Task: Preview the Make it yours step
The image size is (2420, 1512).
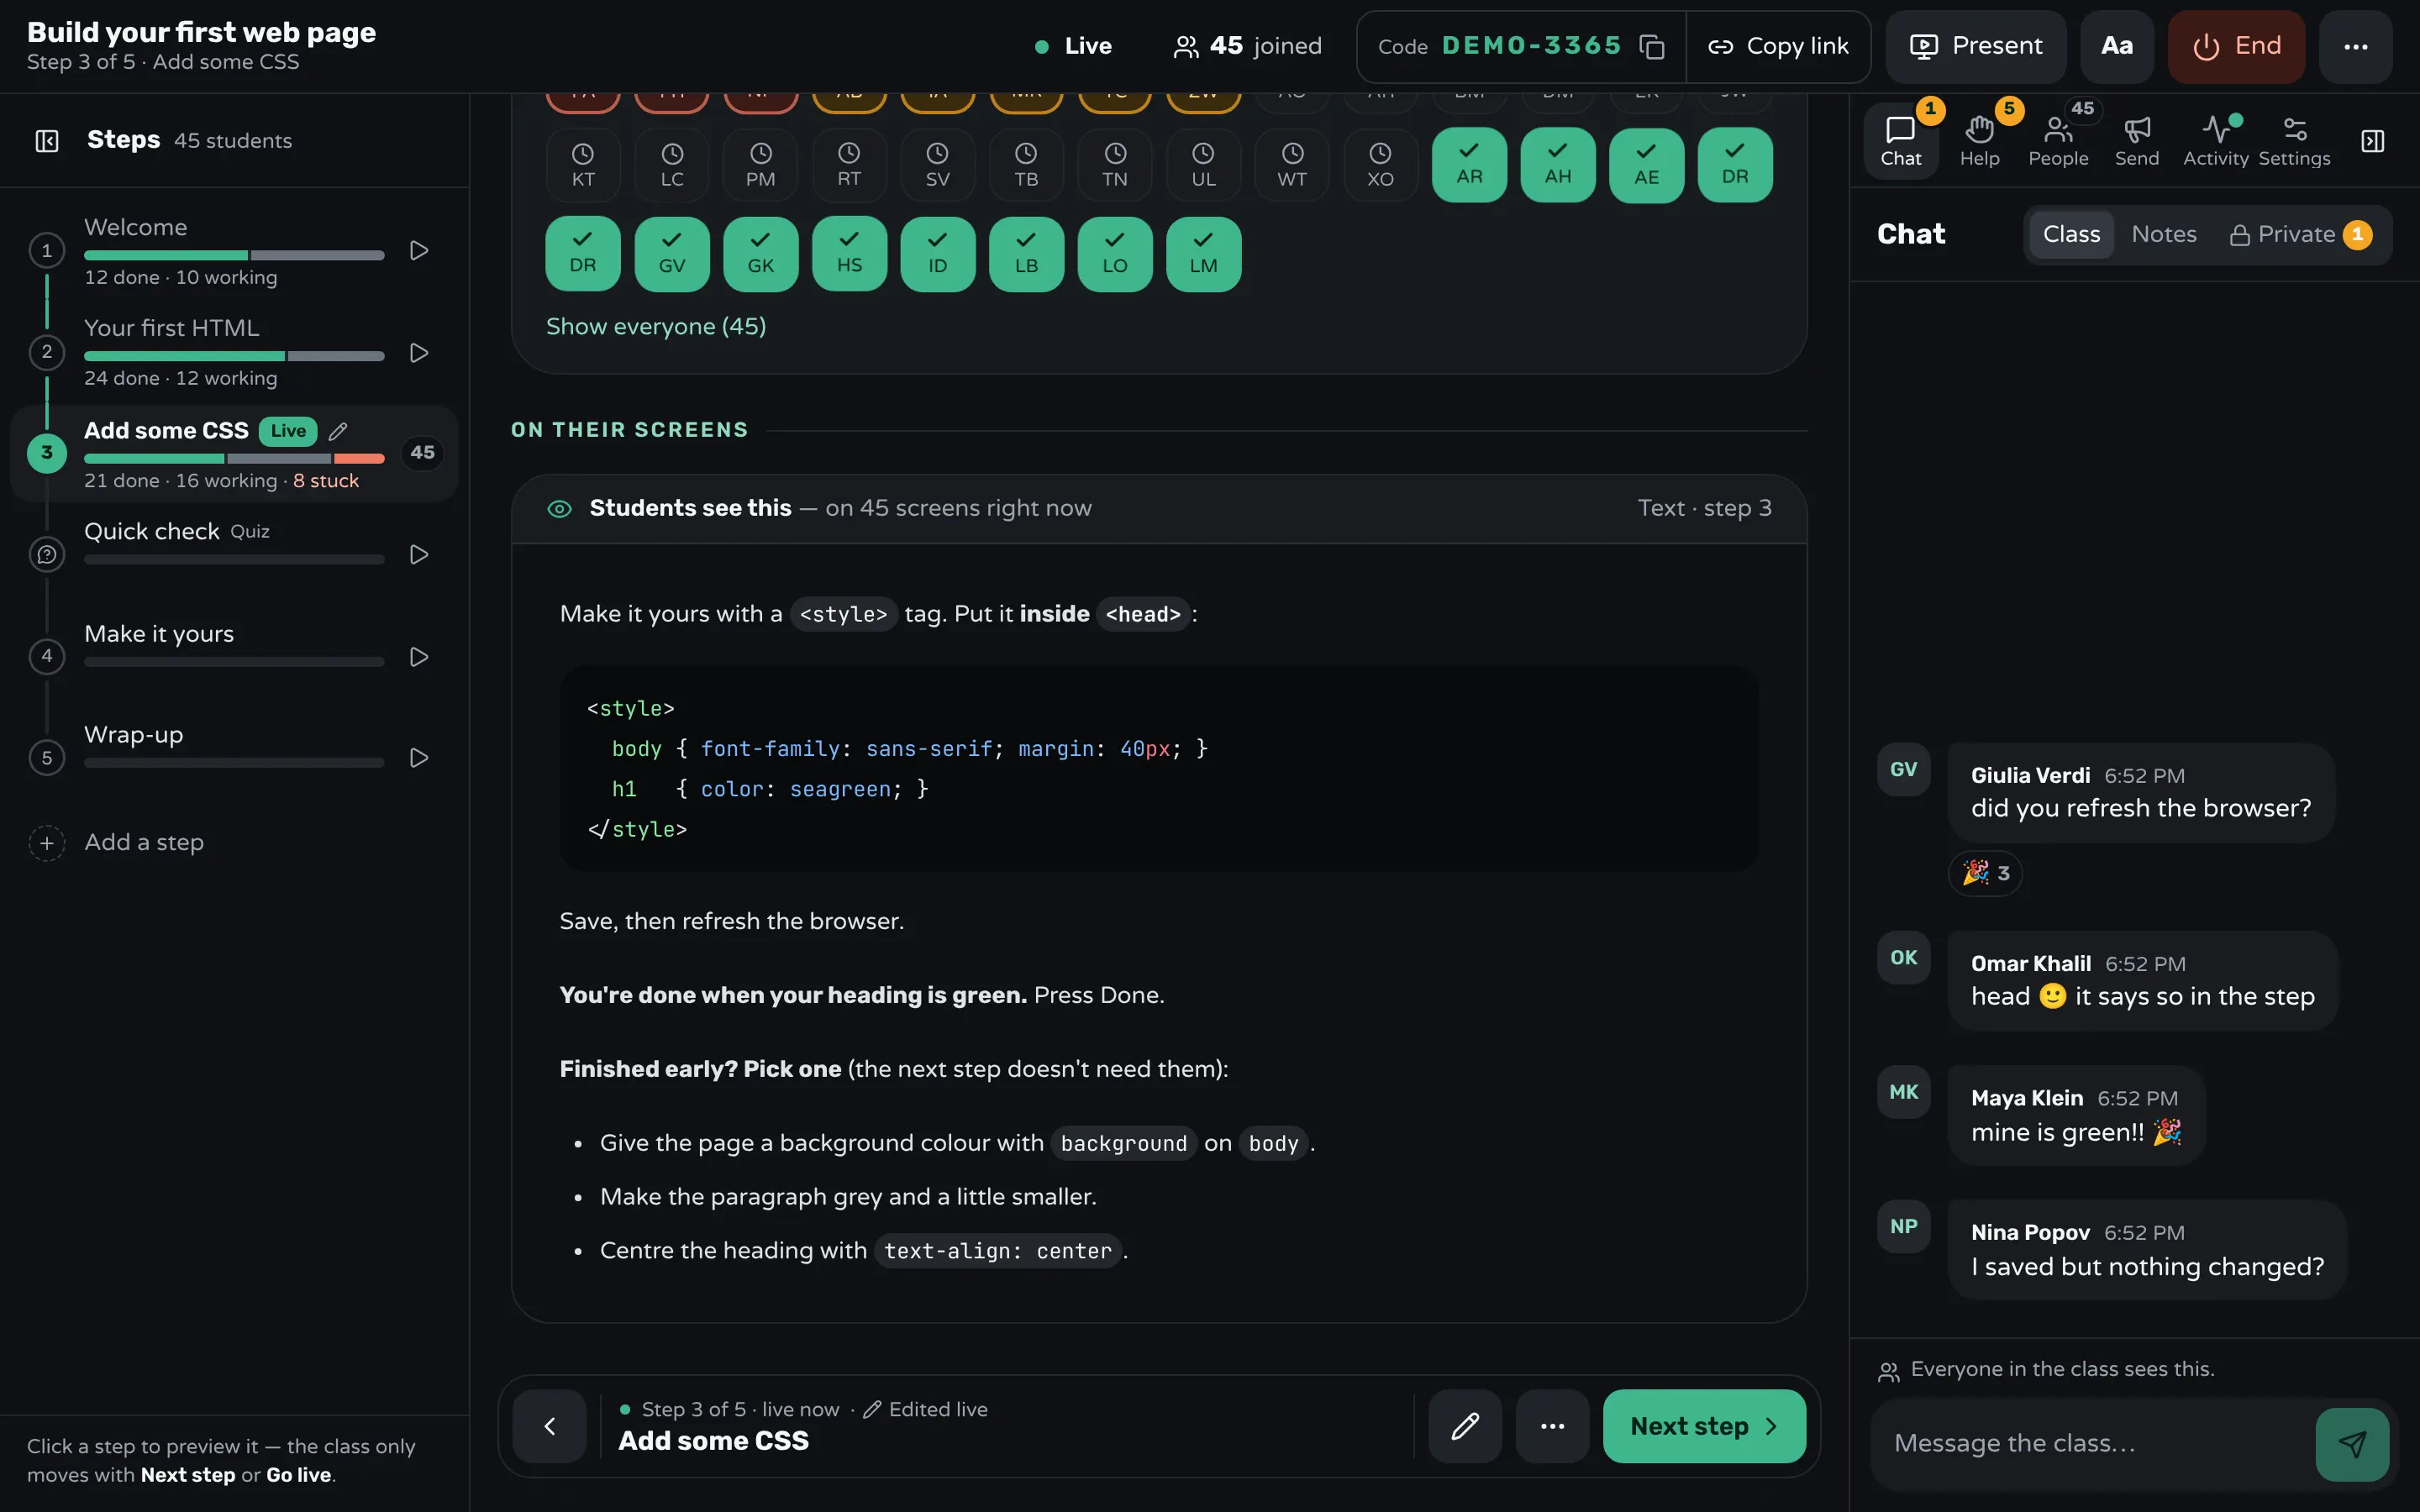Action: click(x=419, y=657)
